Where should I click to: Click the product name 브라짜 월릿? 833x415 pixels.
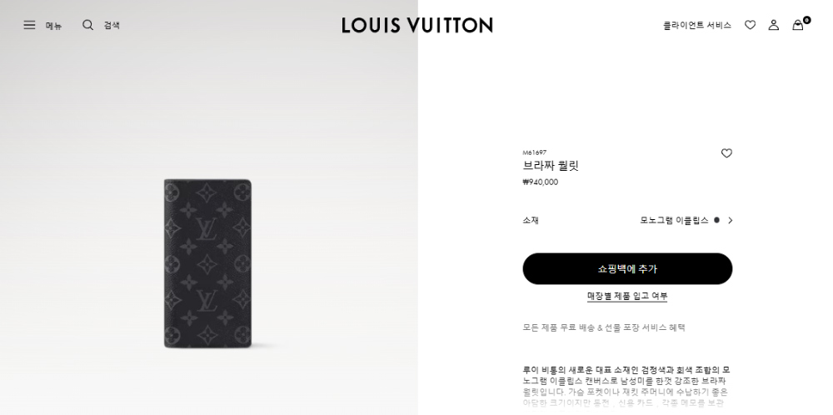point(551,166)
